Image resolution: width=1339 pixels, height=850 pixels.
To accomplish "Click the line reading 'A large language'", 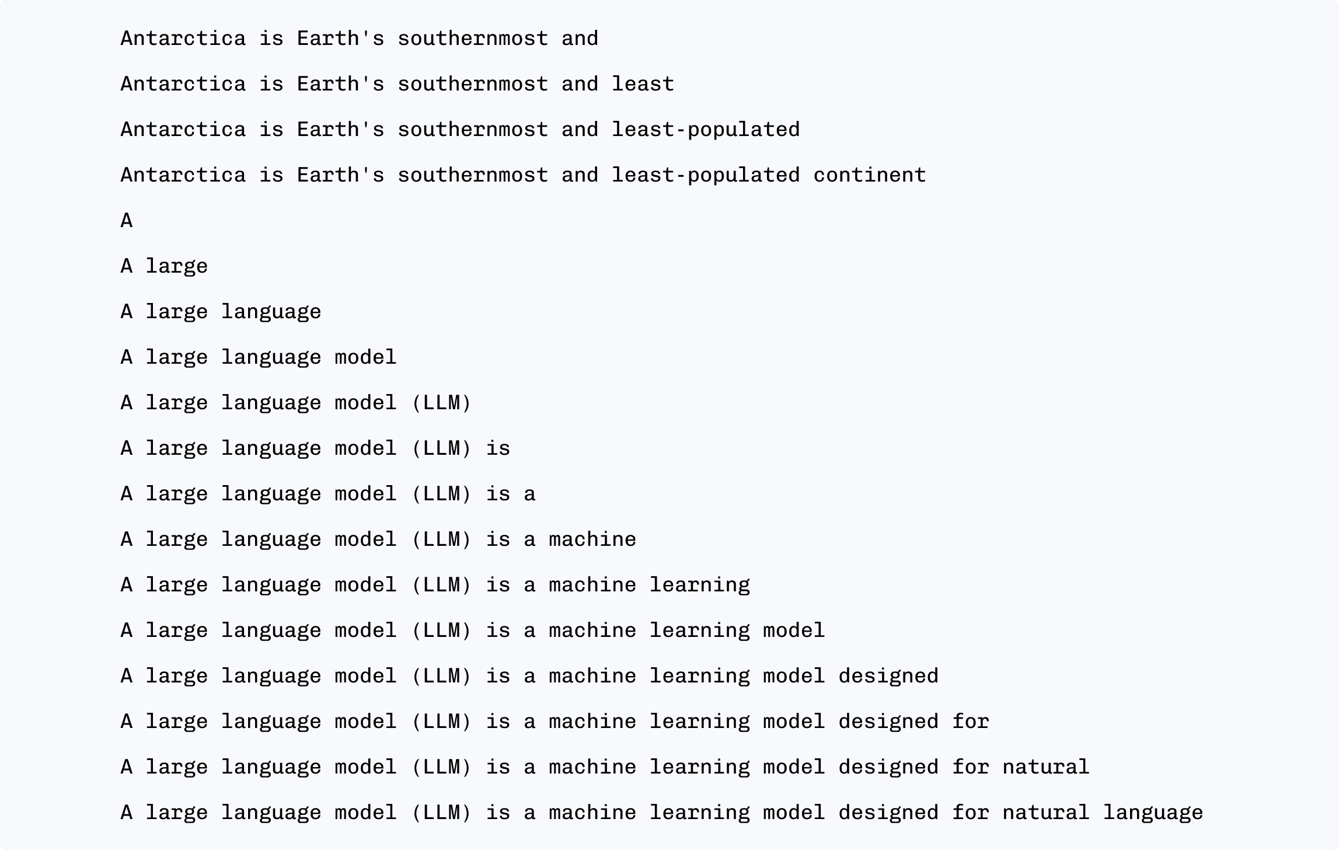I will [221, 312].
